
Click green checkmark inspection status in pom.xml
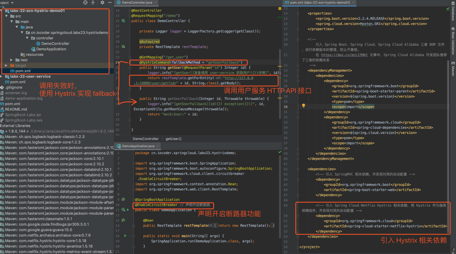tap(448, 9)
